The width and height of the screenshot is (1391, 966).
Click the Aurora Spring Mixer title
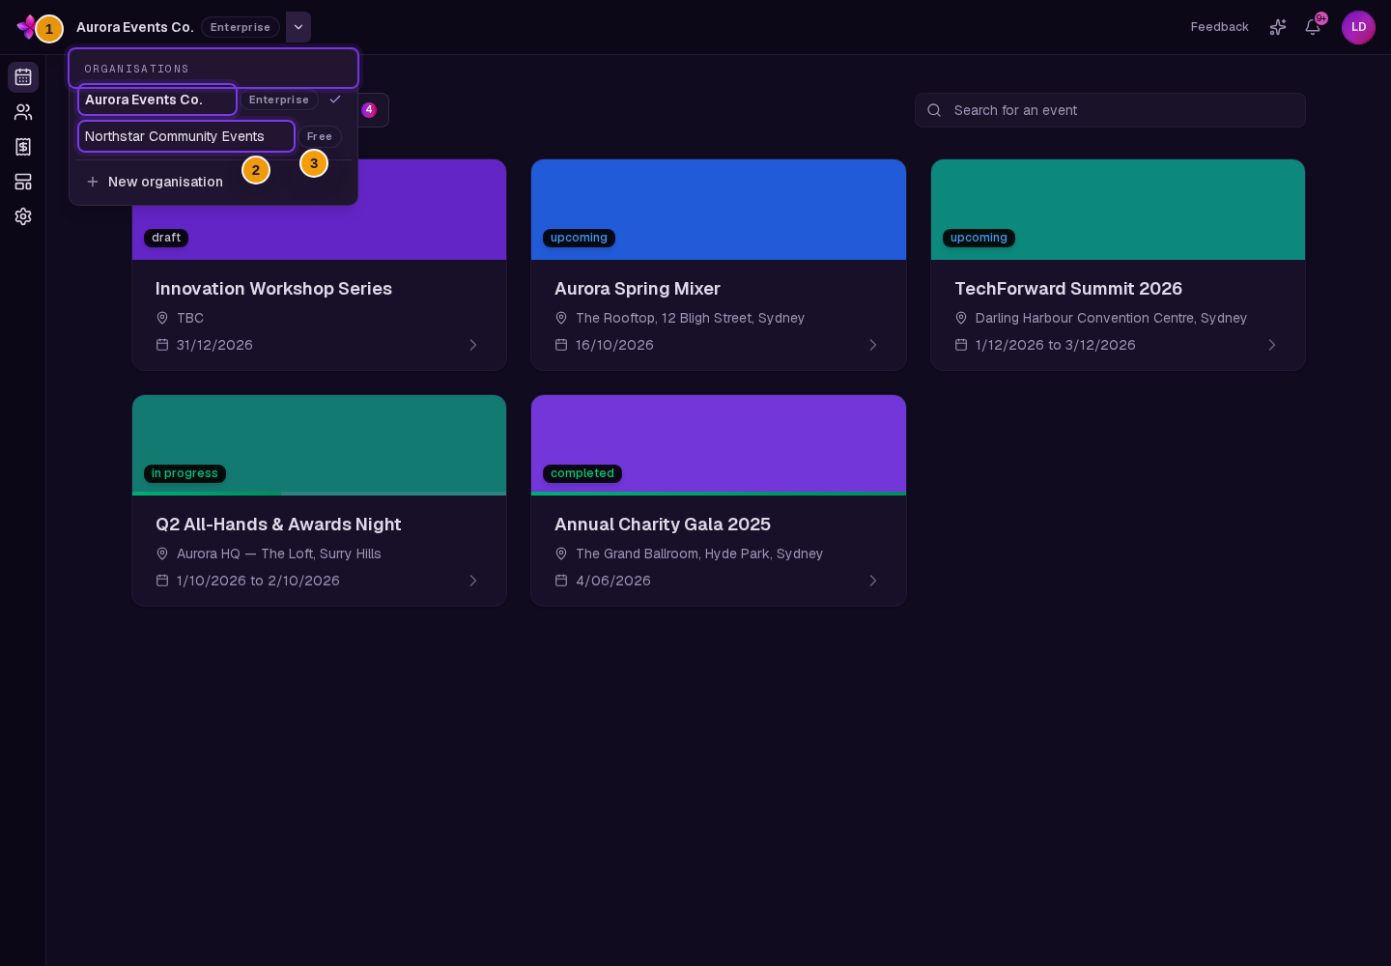click(638, 289)
